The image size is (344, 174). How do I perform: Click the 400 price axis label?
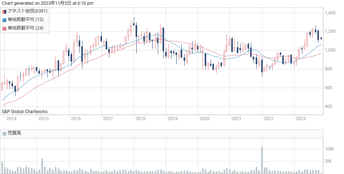click(x=328, y=107)
